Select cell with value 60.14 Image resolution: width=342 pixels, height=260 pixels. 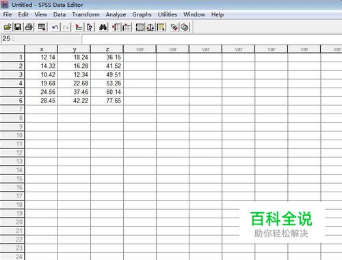click(107, 92)
